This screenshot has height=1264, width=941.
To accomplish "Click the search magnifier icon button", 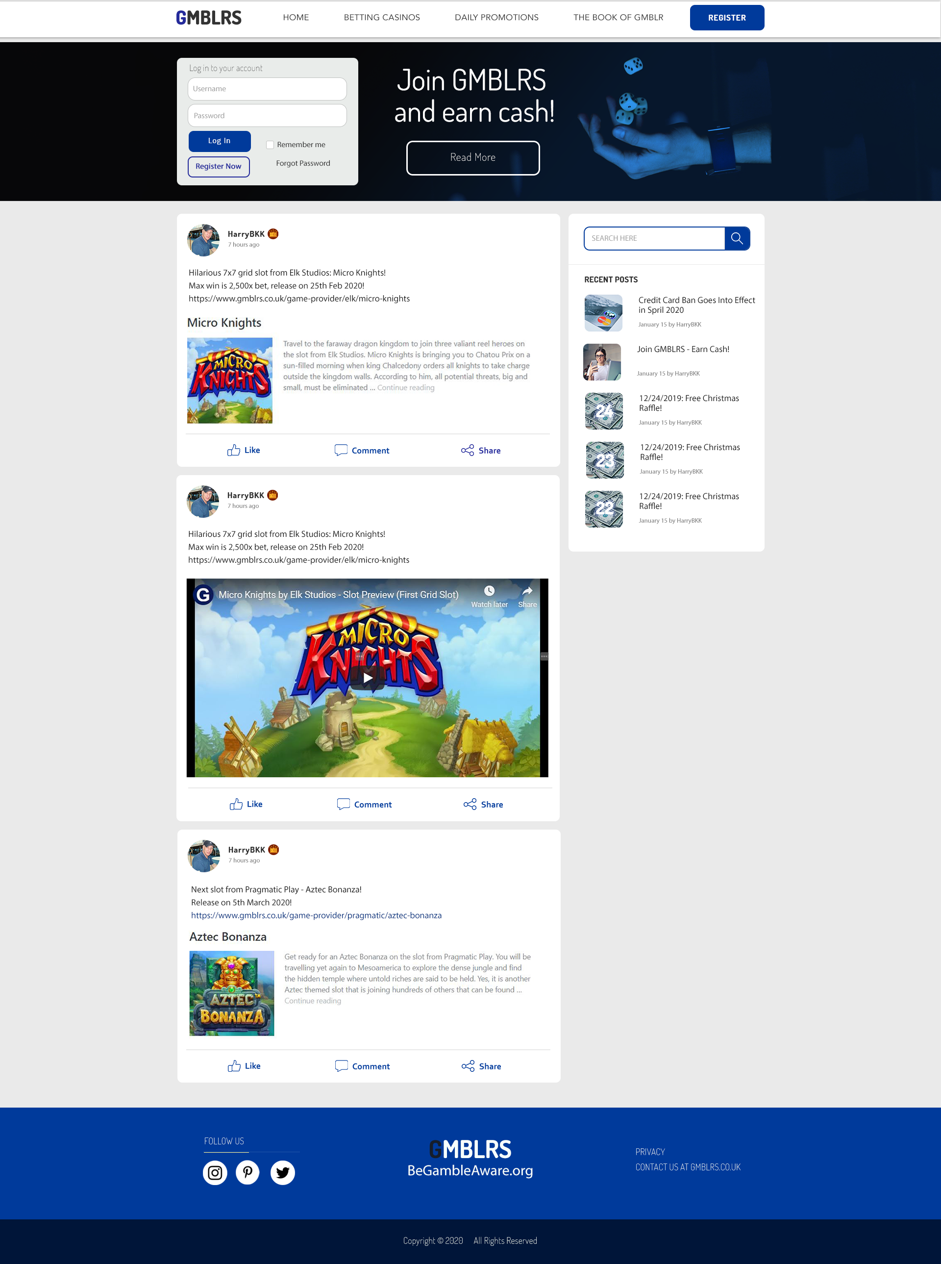I will [737, 238].
